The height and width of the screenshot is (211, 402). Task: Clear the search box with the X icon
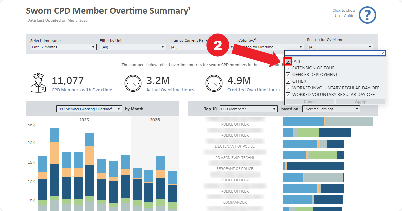383,53
